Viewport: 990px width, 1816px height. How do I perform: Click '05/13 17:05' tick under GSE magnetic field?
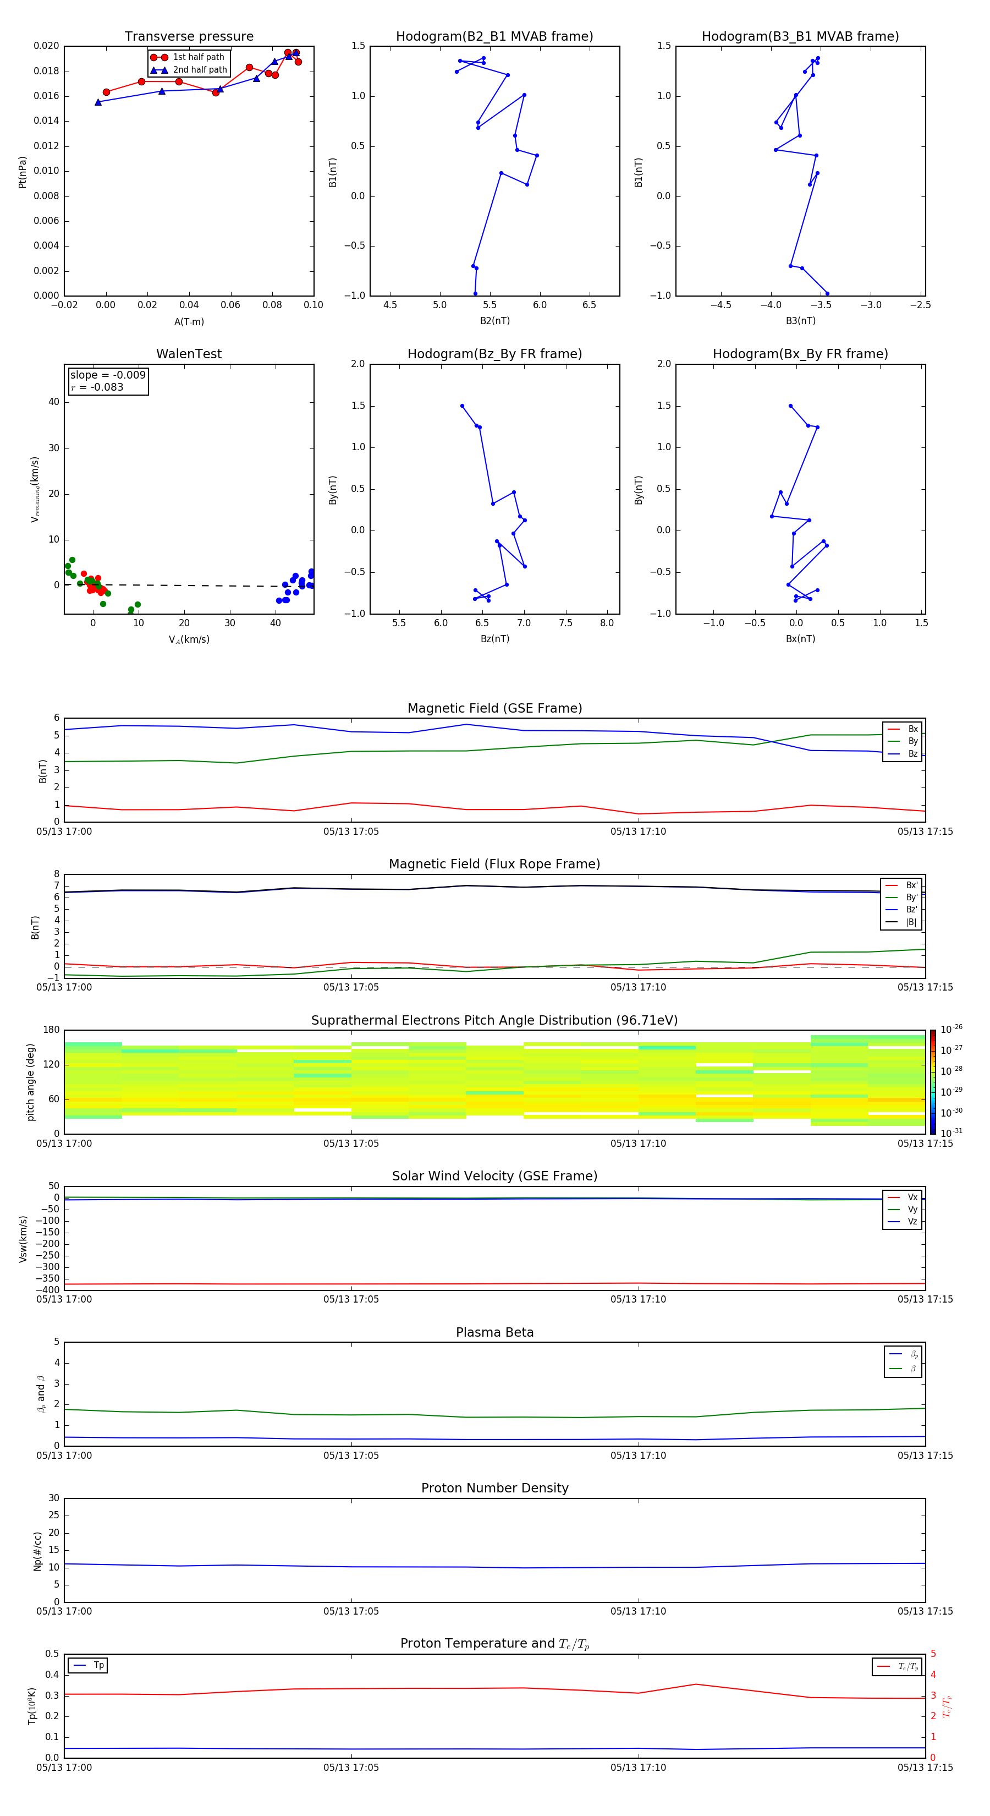point(351,832)
